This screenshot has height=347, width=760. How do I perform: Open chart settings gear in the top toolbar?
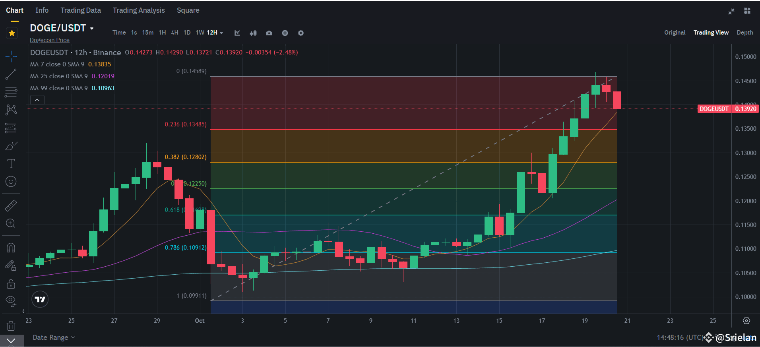point(301,33)
